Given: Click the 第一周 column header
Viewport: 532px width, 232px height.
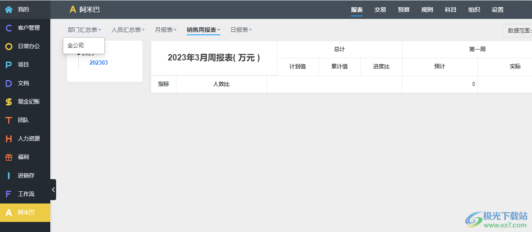Looking at the screenshot, I should coord(478,50).
